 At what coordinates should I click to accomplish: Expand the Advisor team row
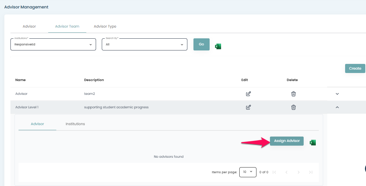coord(337,94)
